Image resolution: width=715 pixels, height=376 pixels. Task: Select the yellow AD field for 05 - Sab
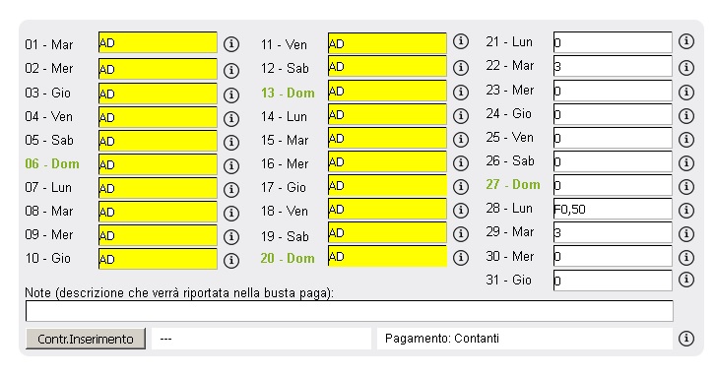(158, 141)
